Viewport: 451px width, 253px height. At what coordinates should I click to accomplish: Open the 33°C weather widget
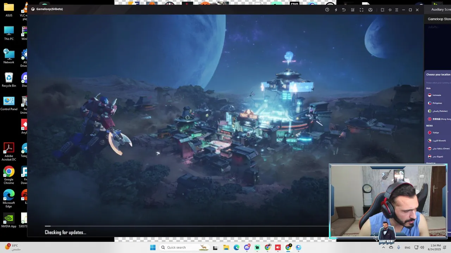coord(12,247)
